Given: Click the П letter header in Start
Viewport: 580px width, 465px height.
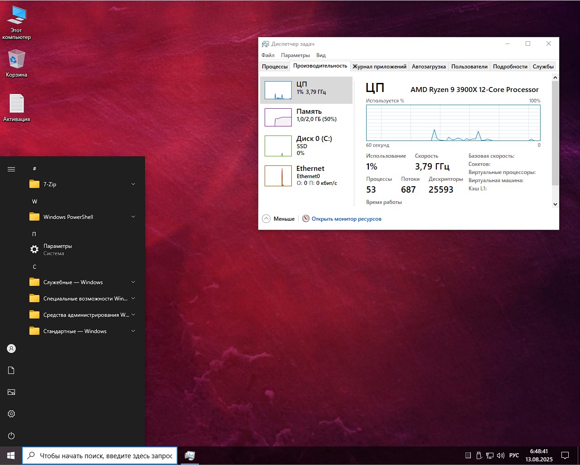Looking at the screenshot, I should pos(34,234).
